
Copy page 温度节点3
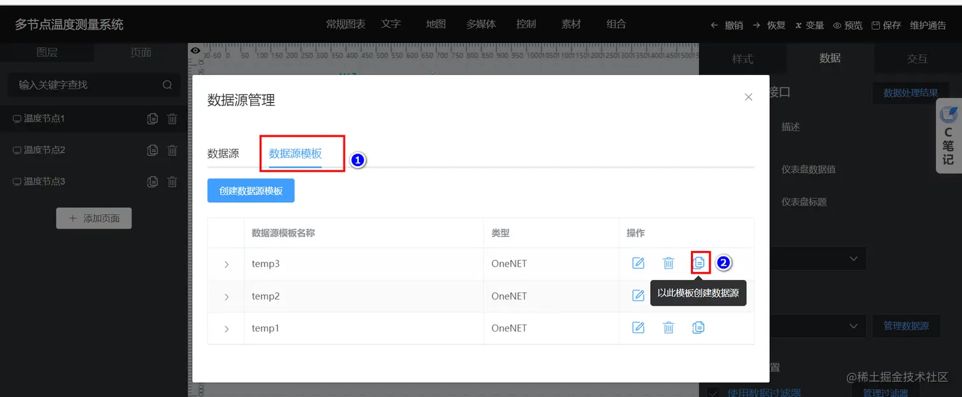click(152, 182)
